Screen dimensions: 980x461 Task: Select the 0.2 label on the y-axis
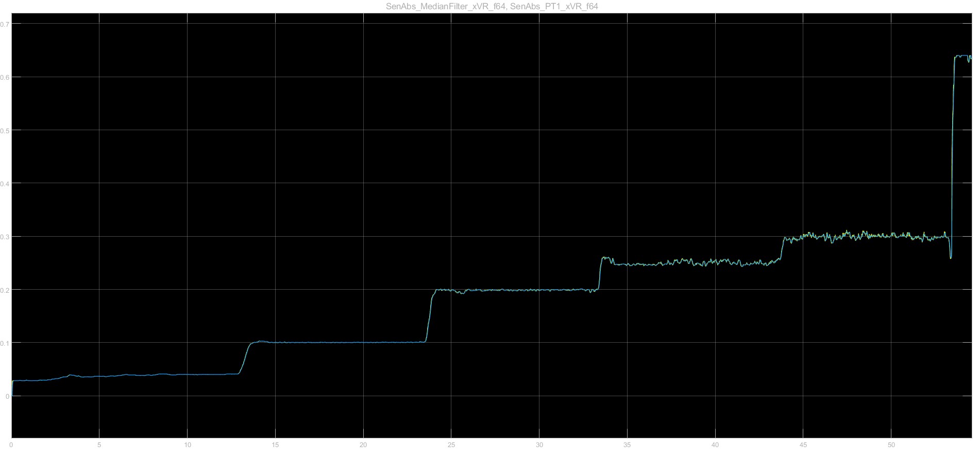coord(5,290)
